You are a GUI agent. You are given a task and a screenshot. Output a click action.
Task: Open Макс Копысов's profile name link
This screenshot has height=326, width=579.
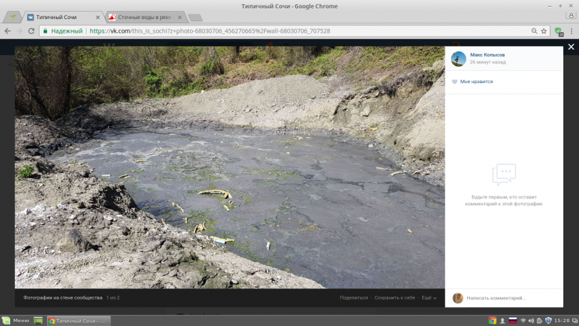[487, 55]
